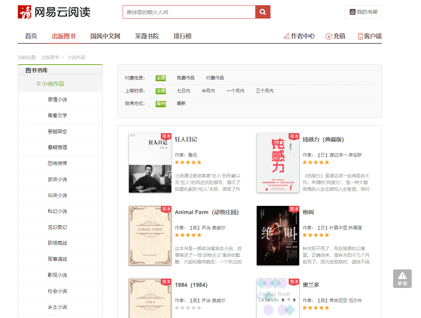Open 1984（1984）title link
This screenshot has width=421, height=318.
(191, 285)
